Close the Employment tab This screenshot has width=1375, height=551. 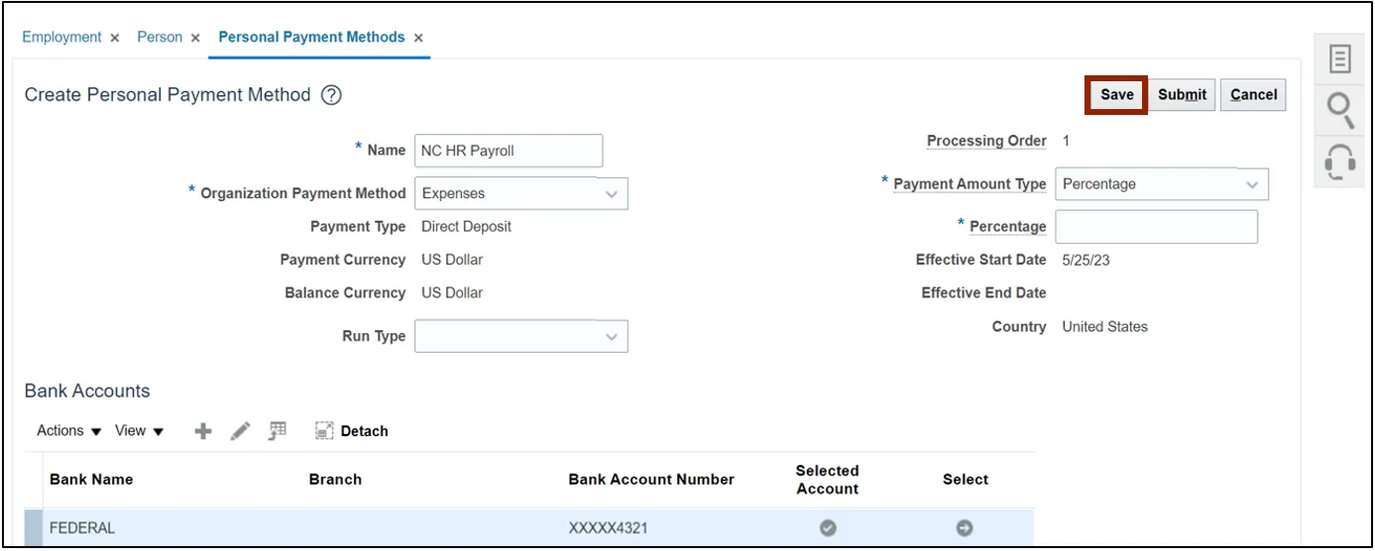(x=115, y=38)
